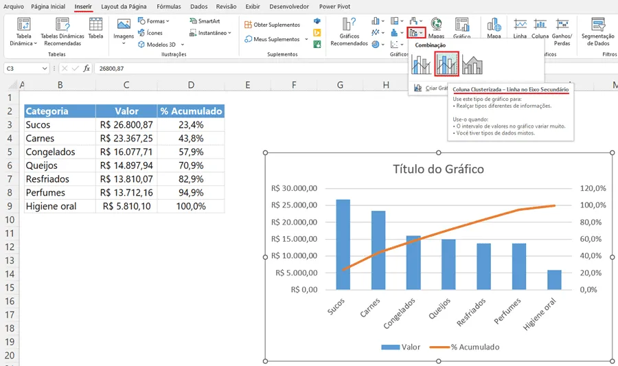
Task: Expand the Tabela Dinâmica dropdown arrow
Action: [36, 44]
